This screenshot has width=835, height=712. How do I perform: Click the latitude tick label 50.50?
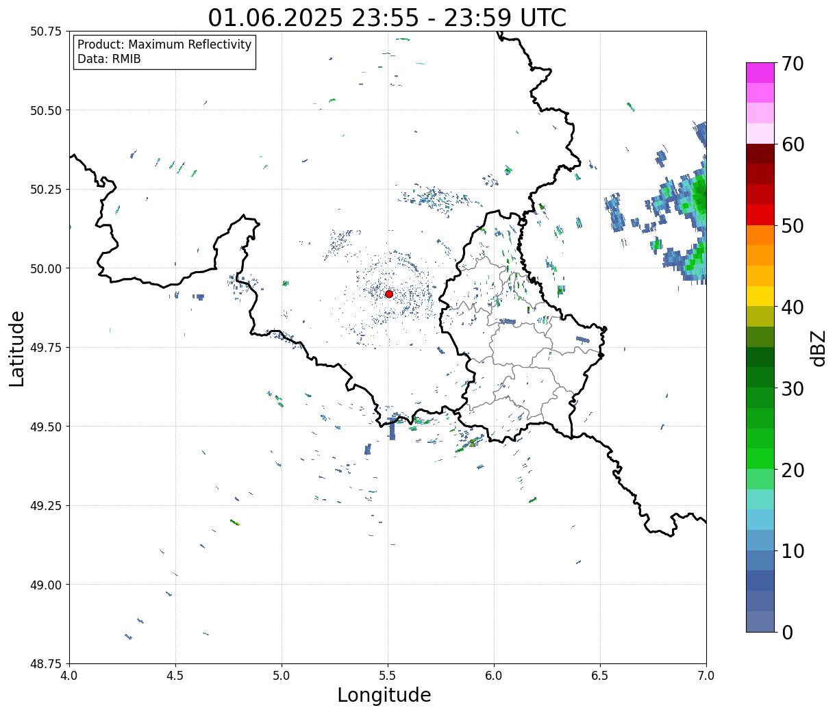point(45,110)
